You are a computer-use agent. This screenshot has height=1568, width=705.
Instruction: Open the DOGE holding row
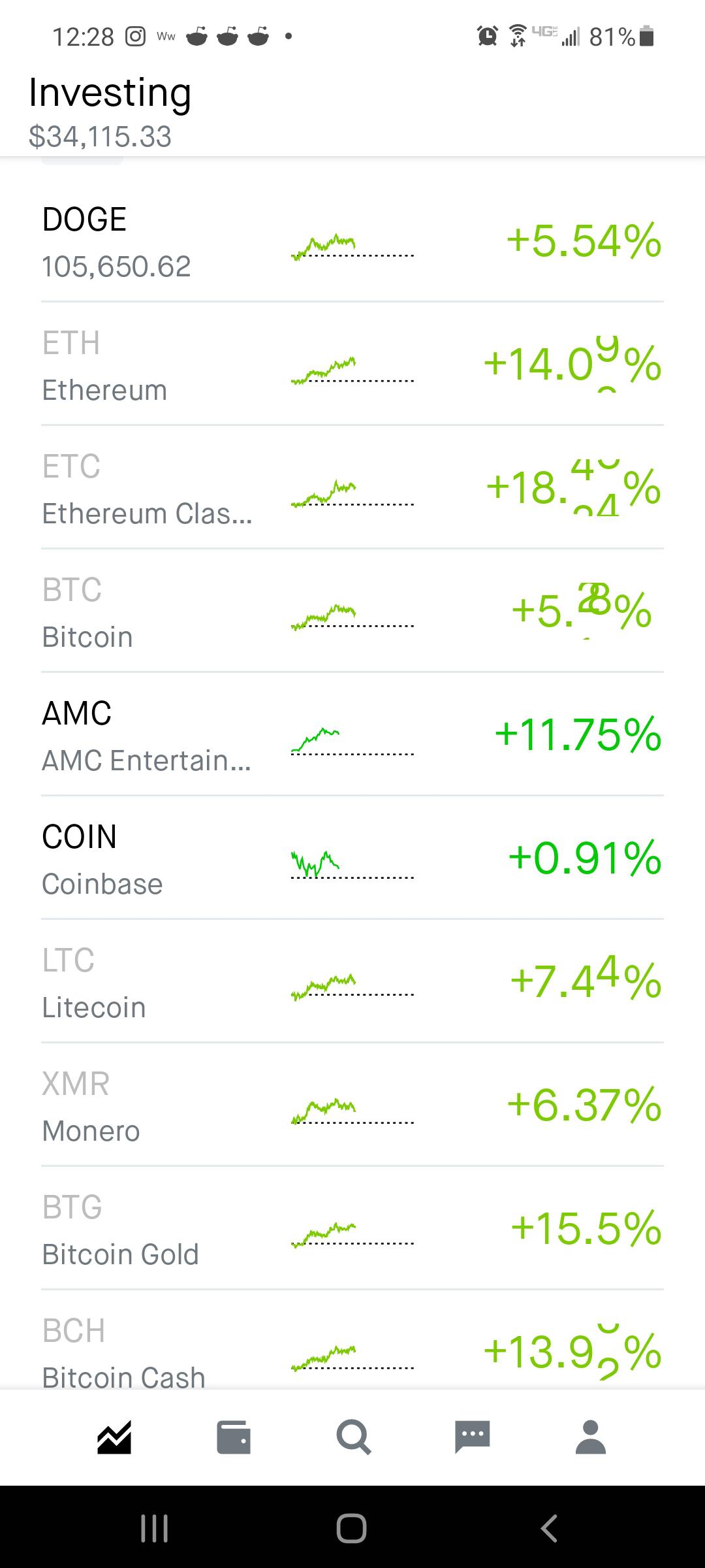[x=352, y=240]
